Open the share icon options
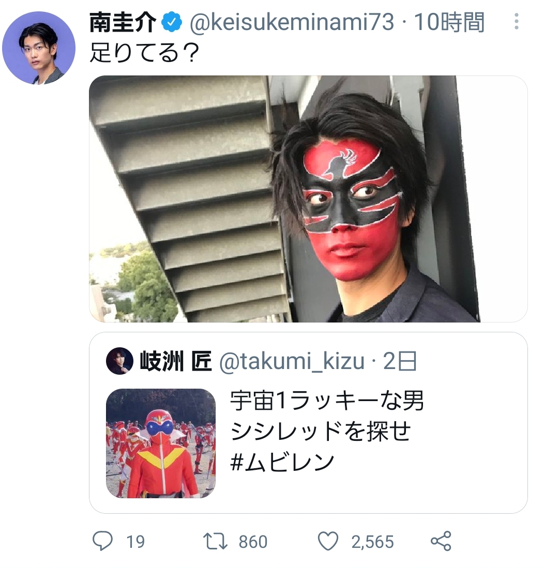544x568 pixels. [x=441, y=541]
